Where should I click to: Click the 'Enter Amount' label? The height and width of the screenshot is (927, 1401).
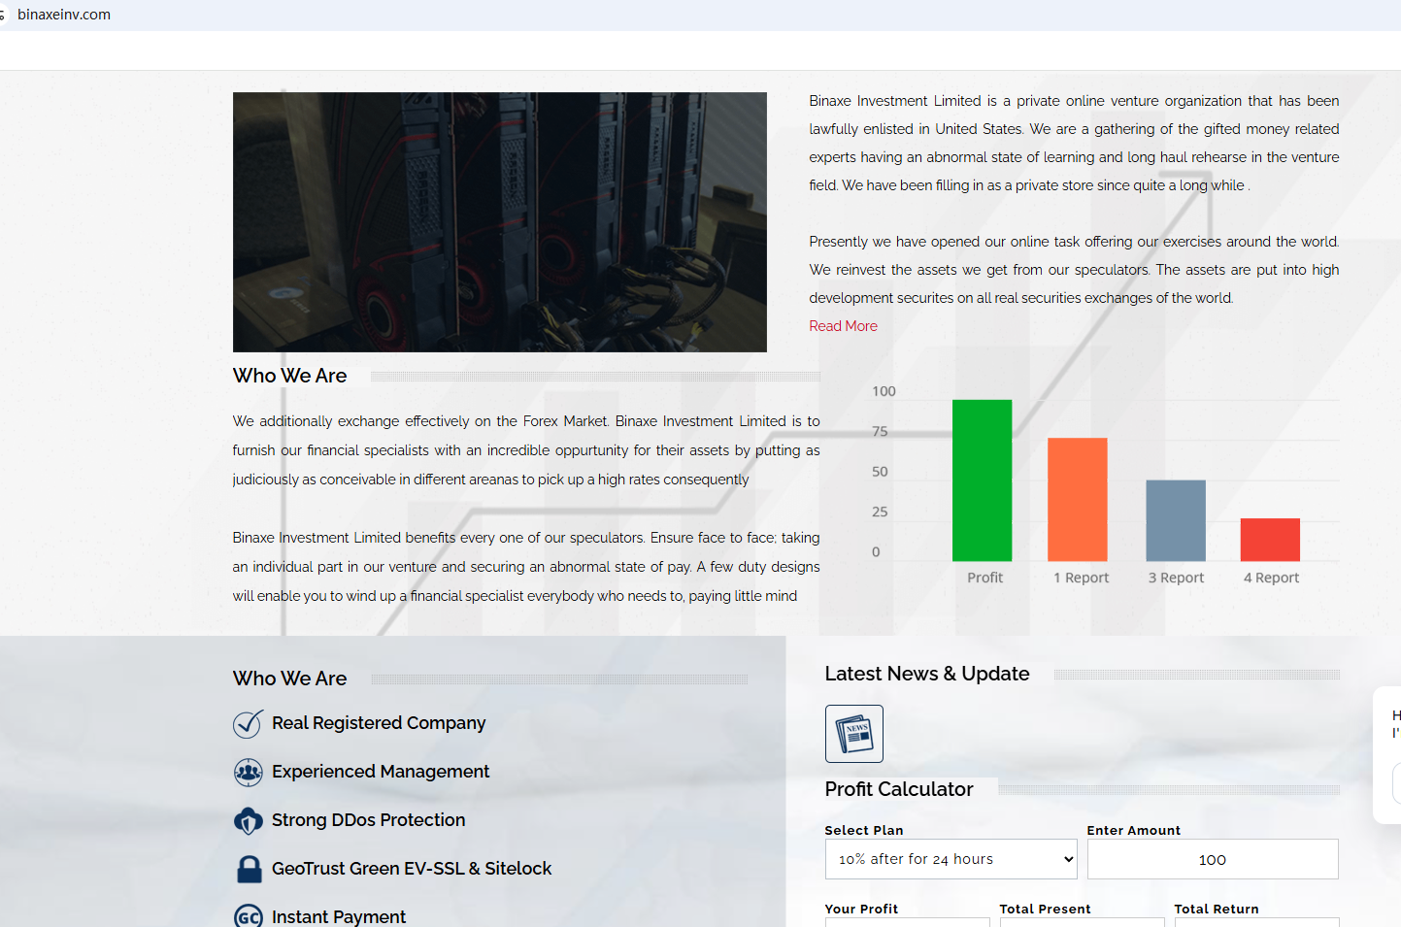pyautogui.click(x=1134, y=830)
